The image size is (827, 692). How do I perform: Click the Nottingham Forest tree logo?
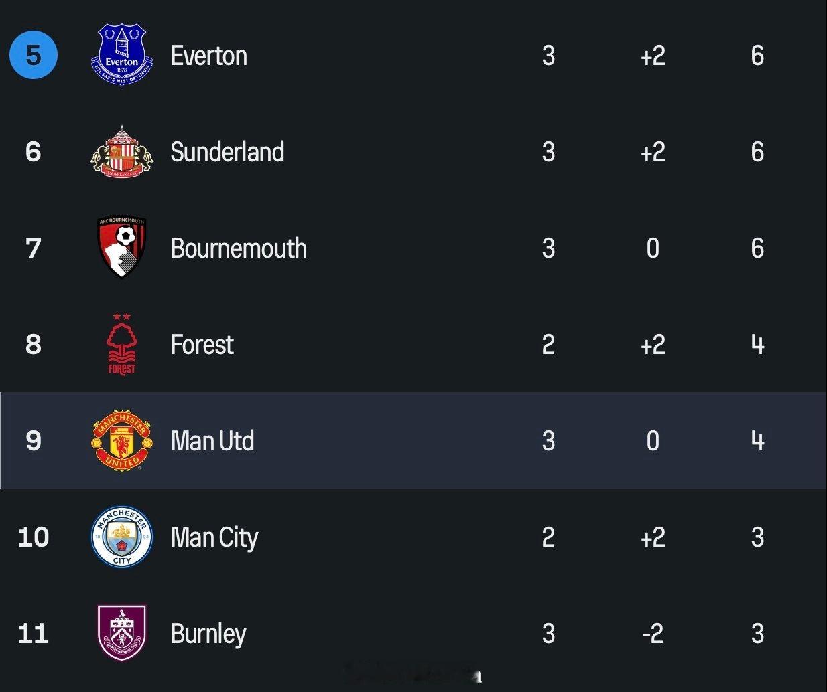[x=122, y=344]
